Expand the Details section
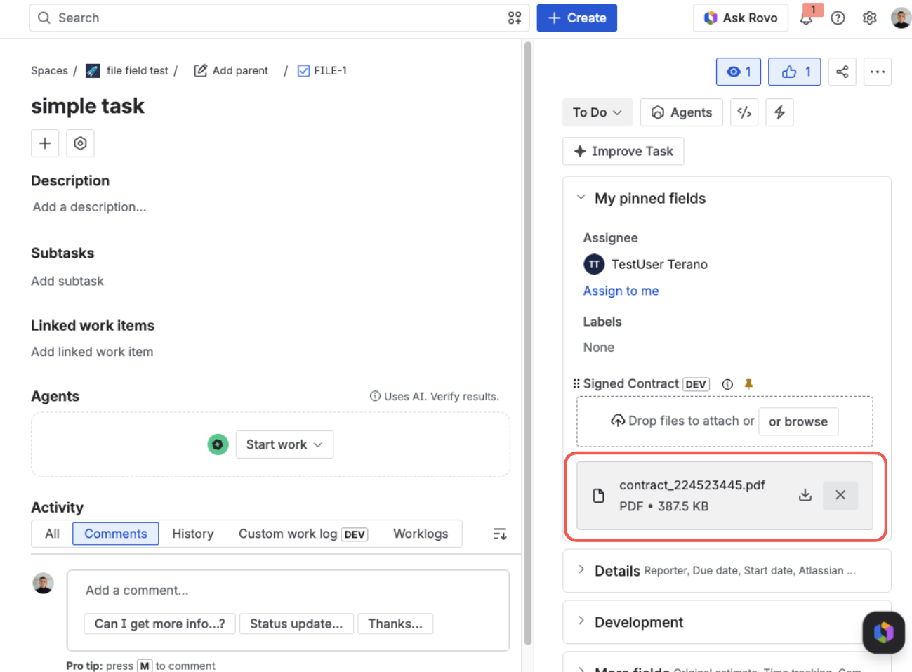This screenshot has width=912, height=672. click(x=581, y=569)
